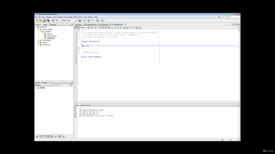The width and height of the screenshot is (275, 154).
Task: Expand the Libraries node
Action: coord(38,43)
